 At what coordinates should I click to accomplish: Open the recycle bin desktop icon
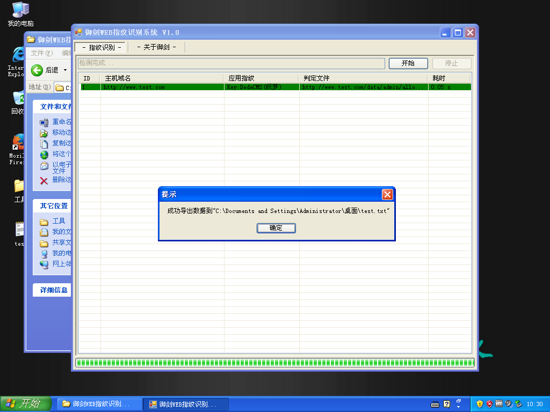pos(17,102)
